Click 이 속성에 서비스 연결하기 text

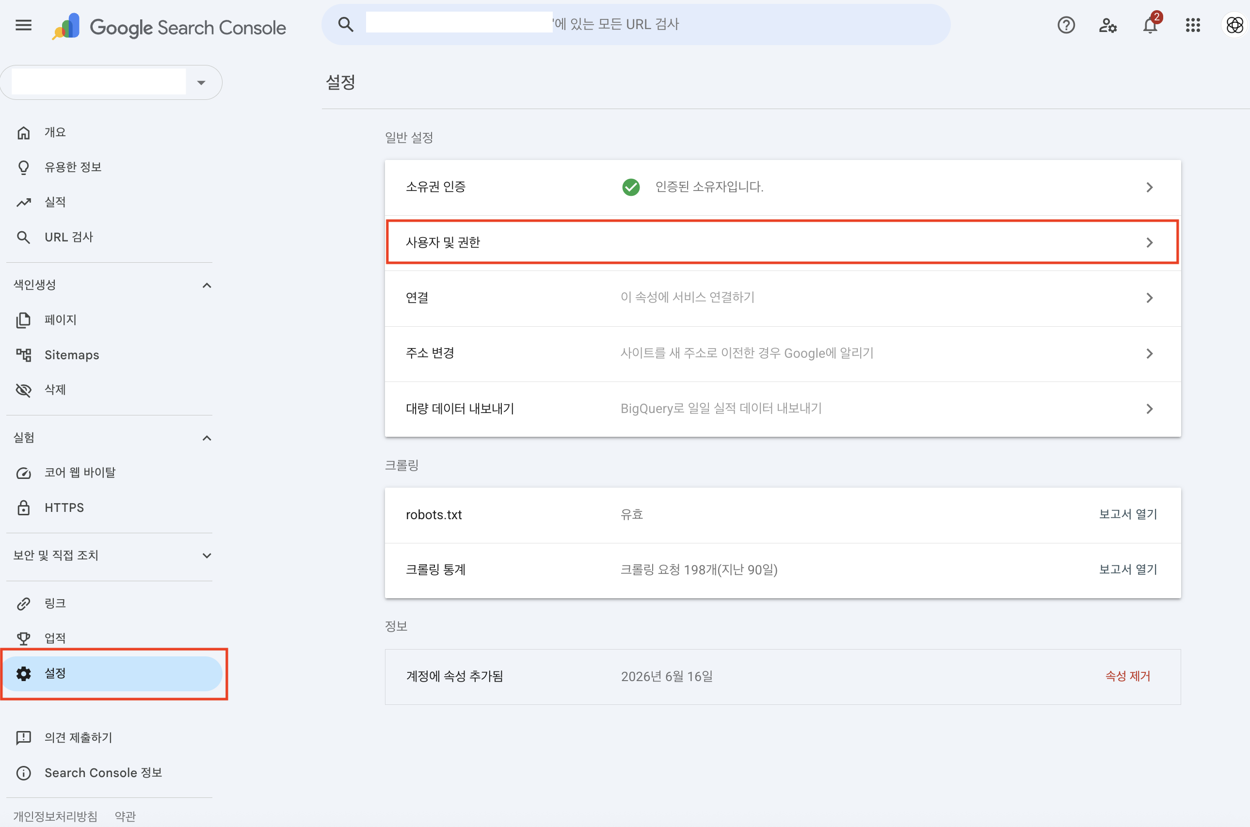(687, 298)
